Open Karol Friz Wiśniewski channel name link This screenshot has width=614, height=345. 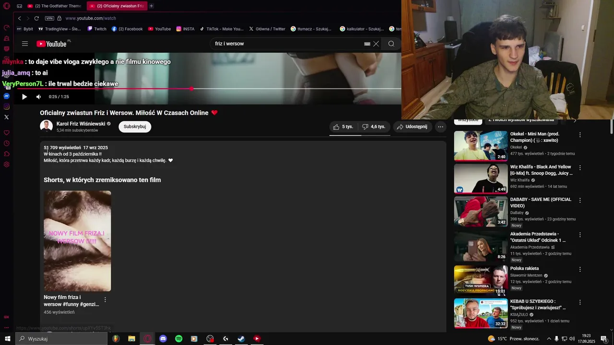click(x=81, y=124)
